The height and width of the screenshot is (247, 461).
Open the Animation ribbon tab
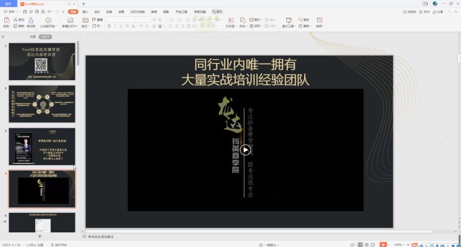pos(121,12)
